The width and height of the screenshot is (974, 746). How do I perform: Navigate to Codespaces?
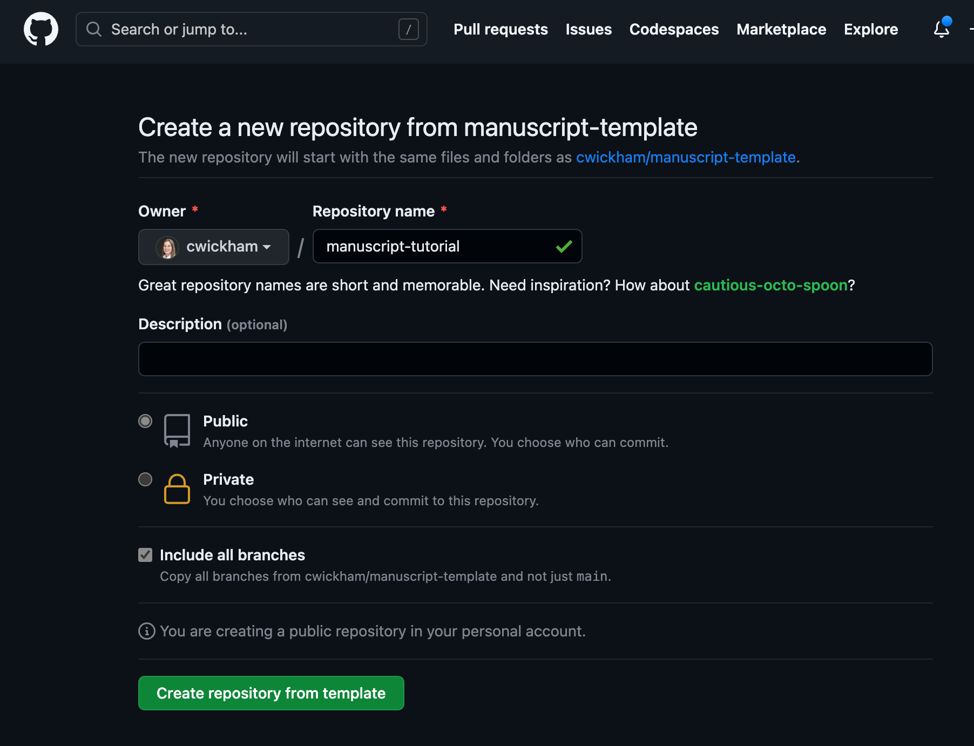(x=673, y=29)
